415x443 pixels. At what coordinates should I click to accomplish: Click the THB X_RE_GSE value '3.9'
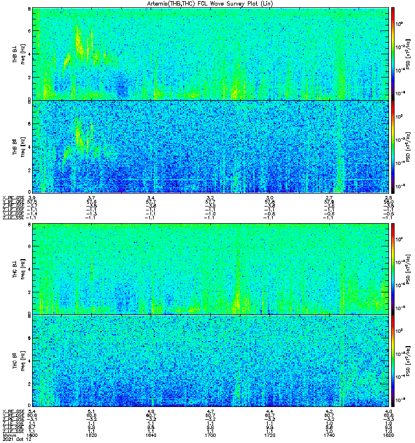coord(32,198)
